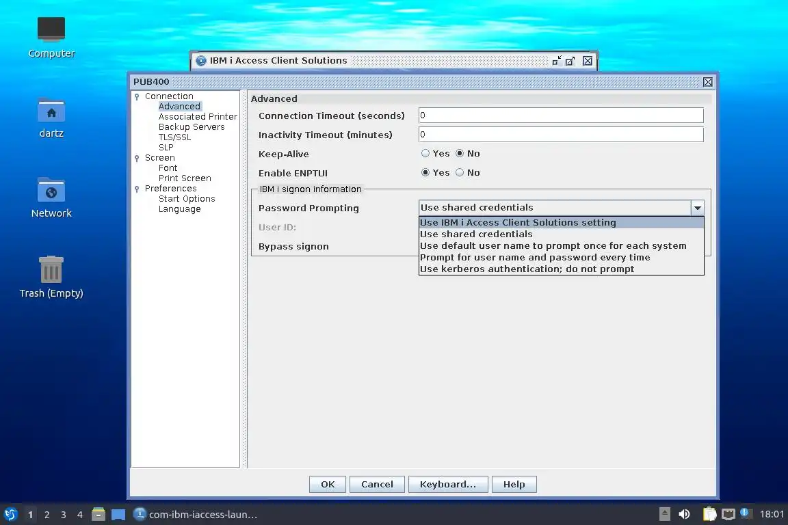Screen dimensions: 788x525
Task: Choose Use shared credentials in the list
Action: click(x=562, y=234)
